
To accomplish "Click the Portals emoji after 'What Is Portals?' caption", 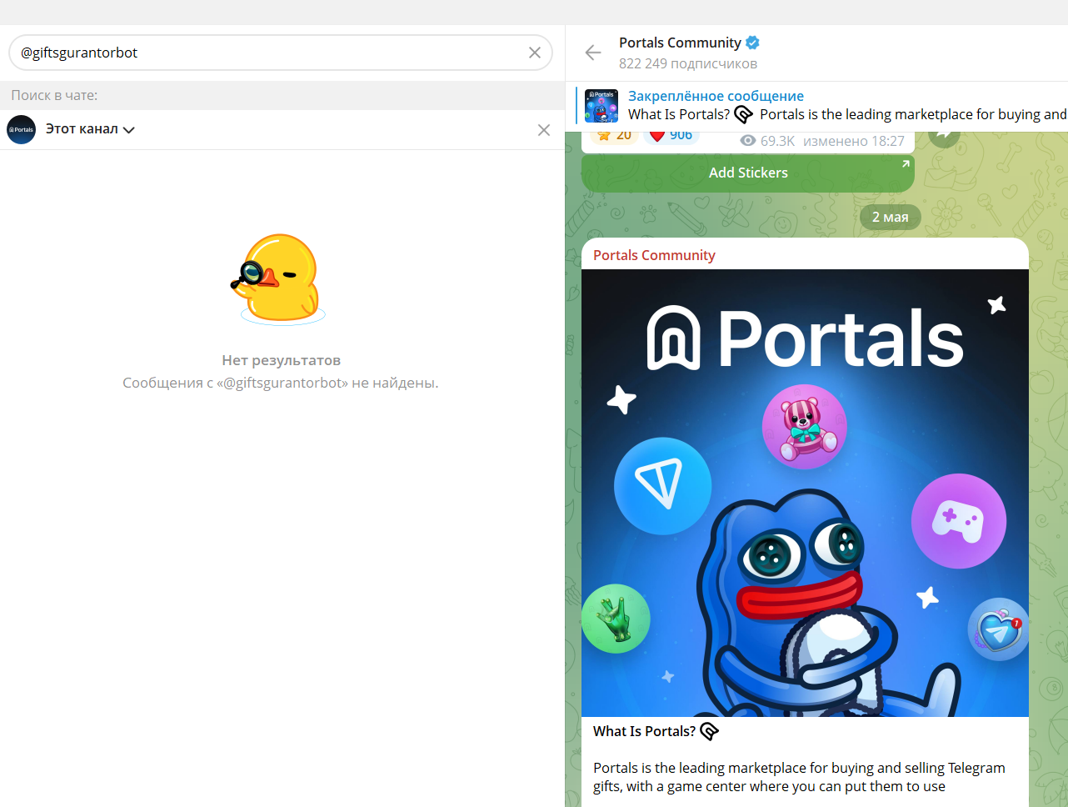I will (x=709, y=731).
